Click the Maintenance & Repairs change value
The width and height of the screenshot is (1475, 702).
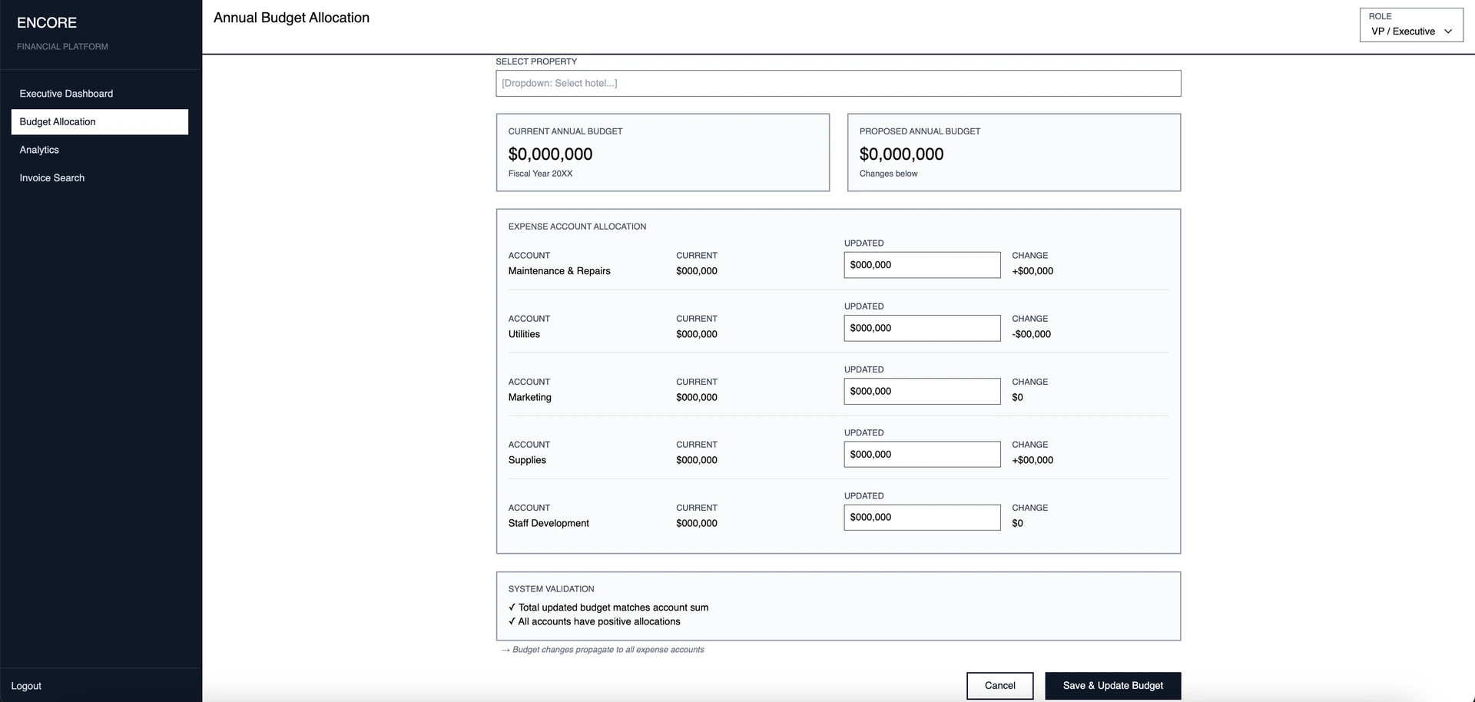pyautogui.click(x=1032, y=271)
